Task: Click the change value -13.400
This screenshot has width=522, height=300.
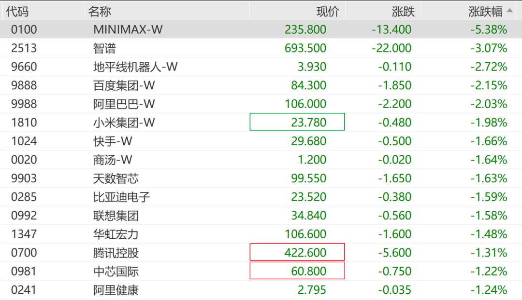Action: [x=391, y=29]
